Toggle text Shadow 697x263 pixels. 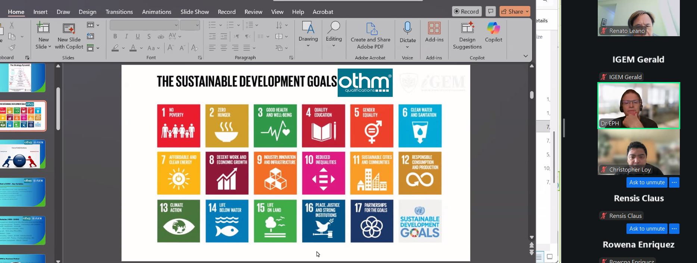point(149,36)
